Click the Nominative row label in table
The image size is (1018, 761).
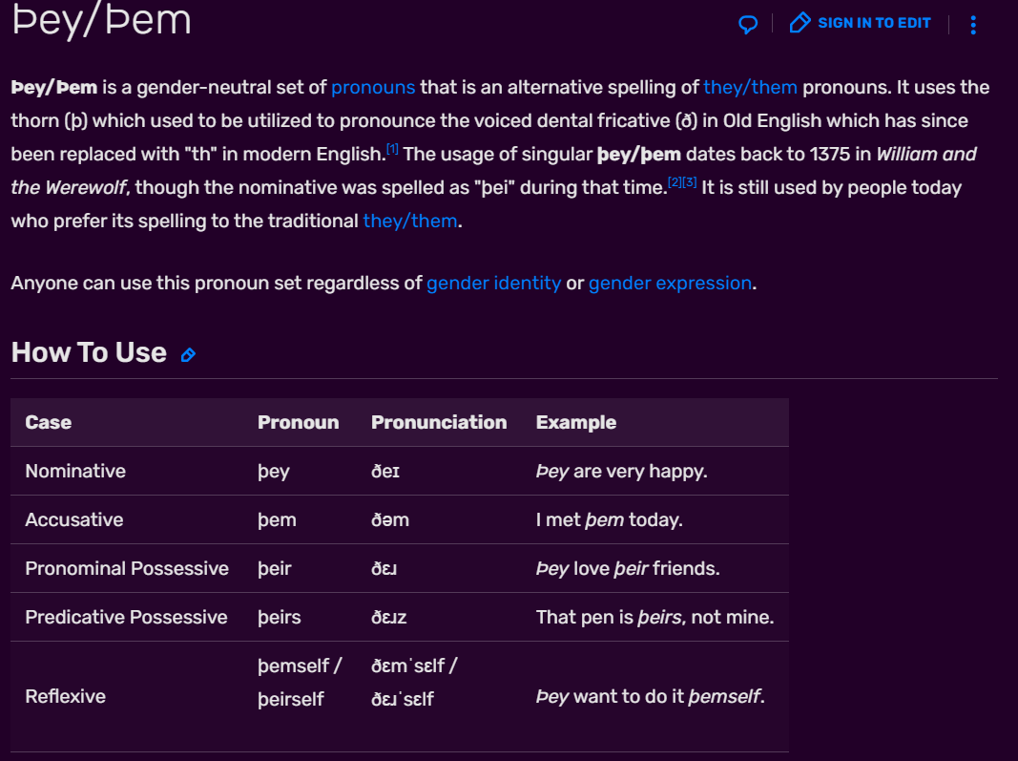point(75,471)
